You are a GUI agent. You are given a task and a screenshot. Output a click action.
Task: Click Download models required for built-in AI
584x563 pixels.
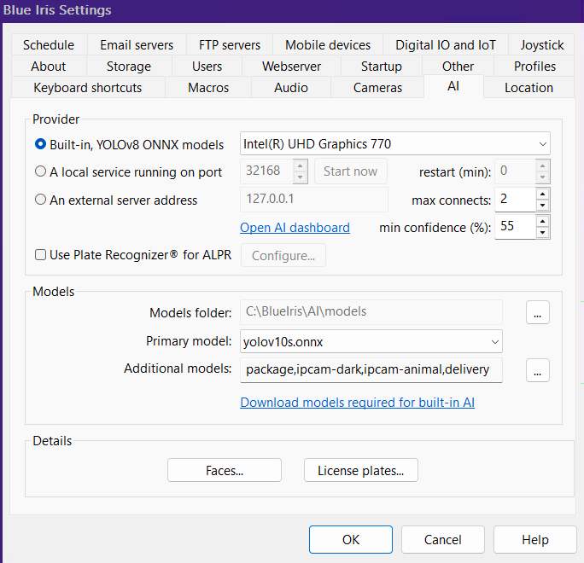point(357,403)
